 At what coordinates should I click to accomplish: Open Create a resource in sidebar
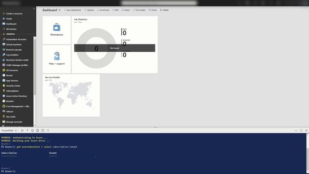click(x=13, y=14)
